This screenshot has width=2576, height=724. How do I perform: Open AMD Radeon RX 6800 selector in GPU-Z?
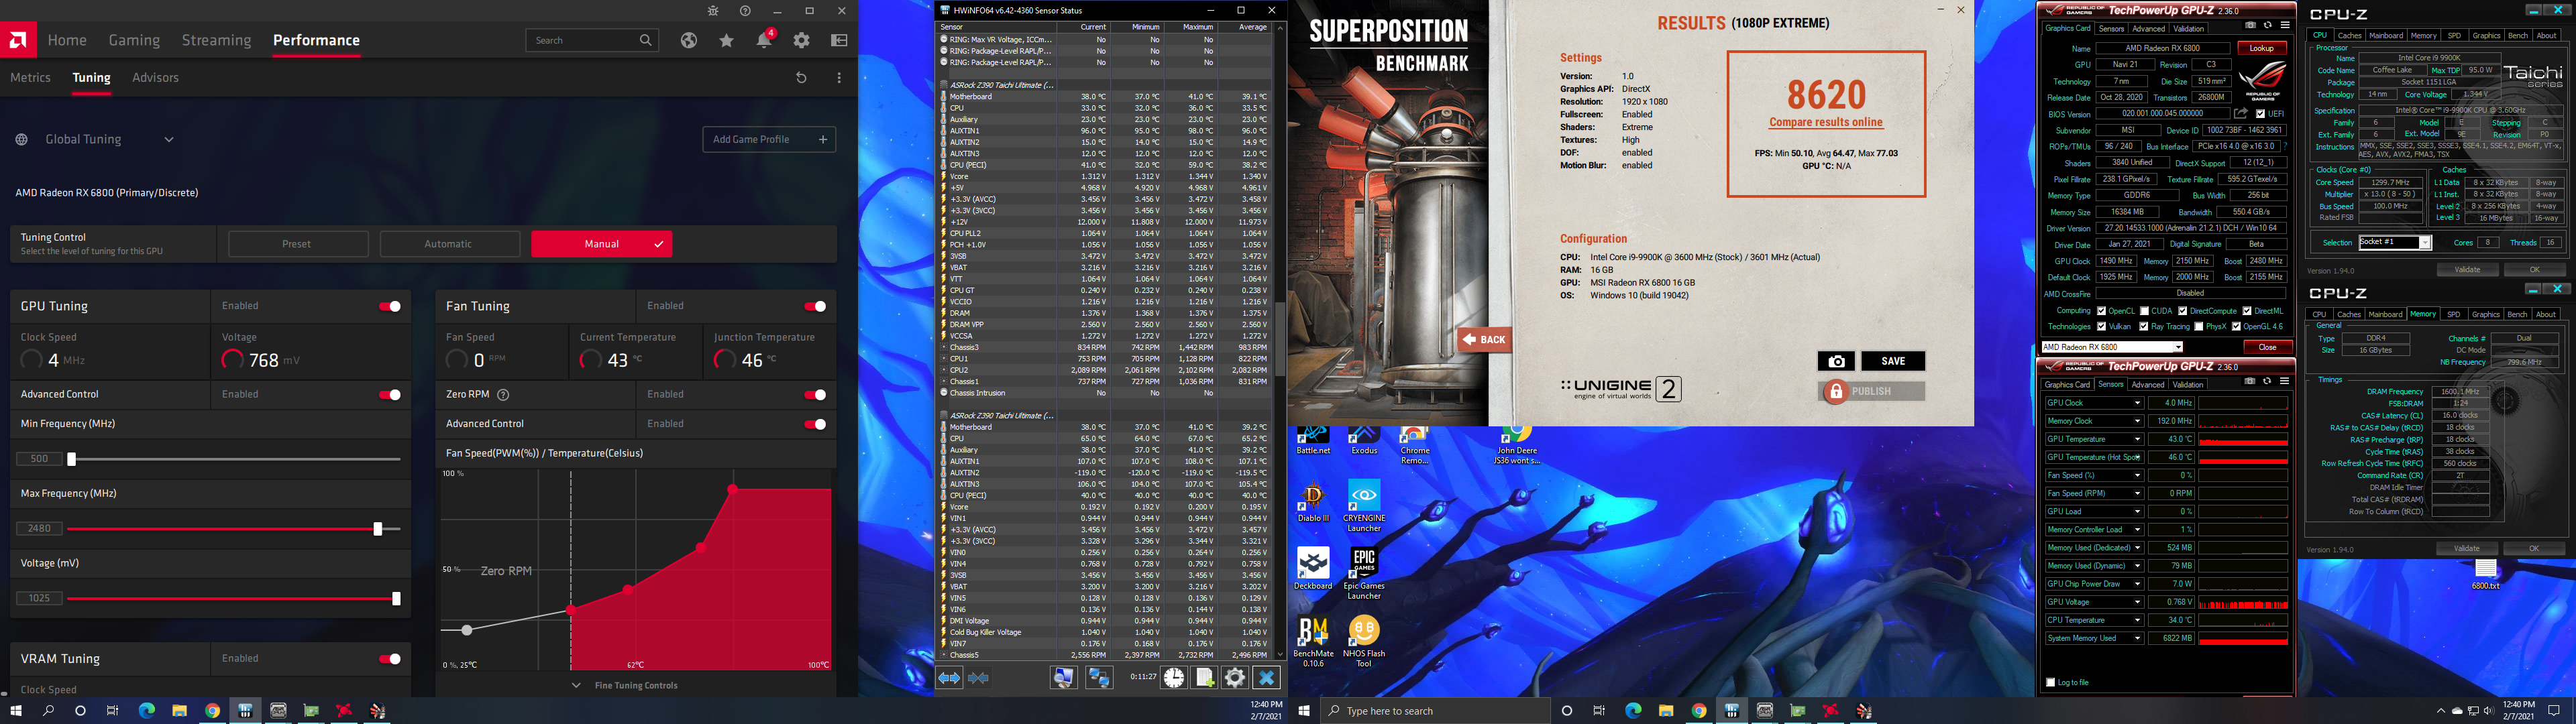tap(2111, 347)
